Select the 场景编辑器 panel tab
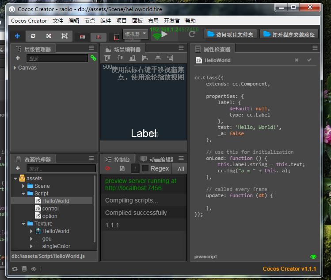The width and height of the screenshot is (331, 280). (x=123, y=49)
